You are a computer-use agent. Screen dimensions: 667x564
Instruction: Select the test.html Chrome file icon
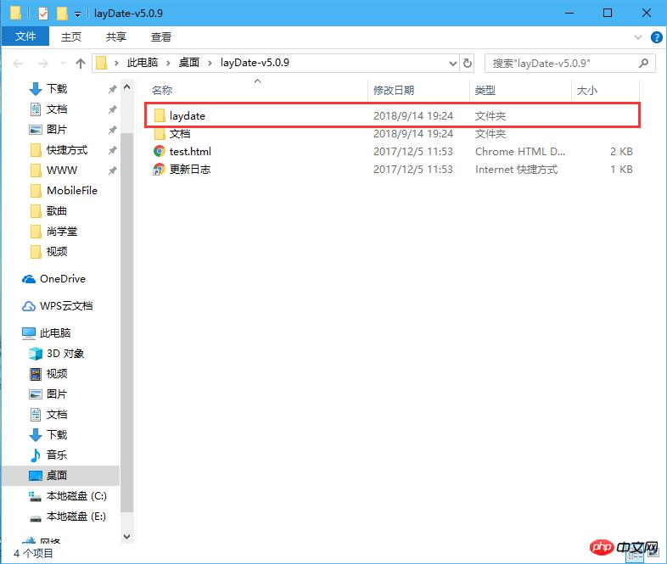point(159,151)
